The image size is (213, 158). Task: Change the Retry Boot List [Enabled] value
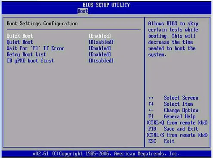(100, 54)
